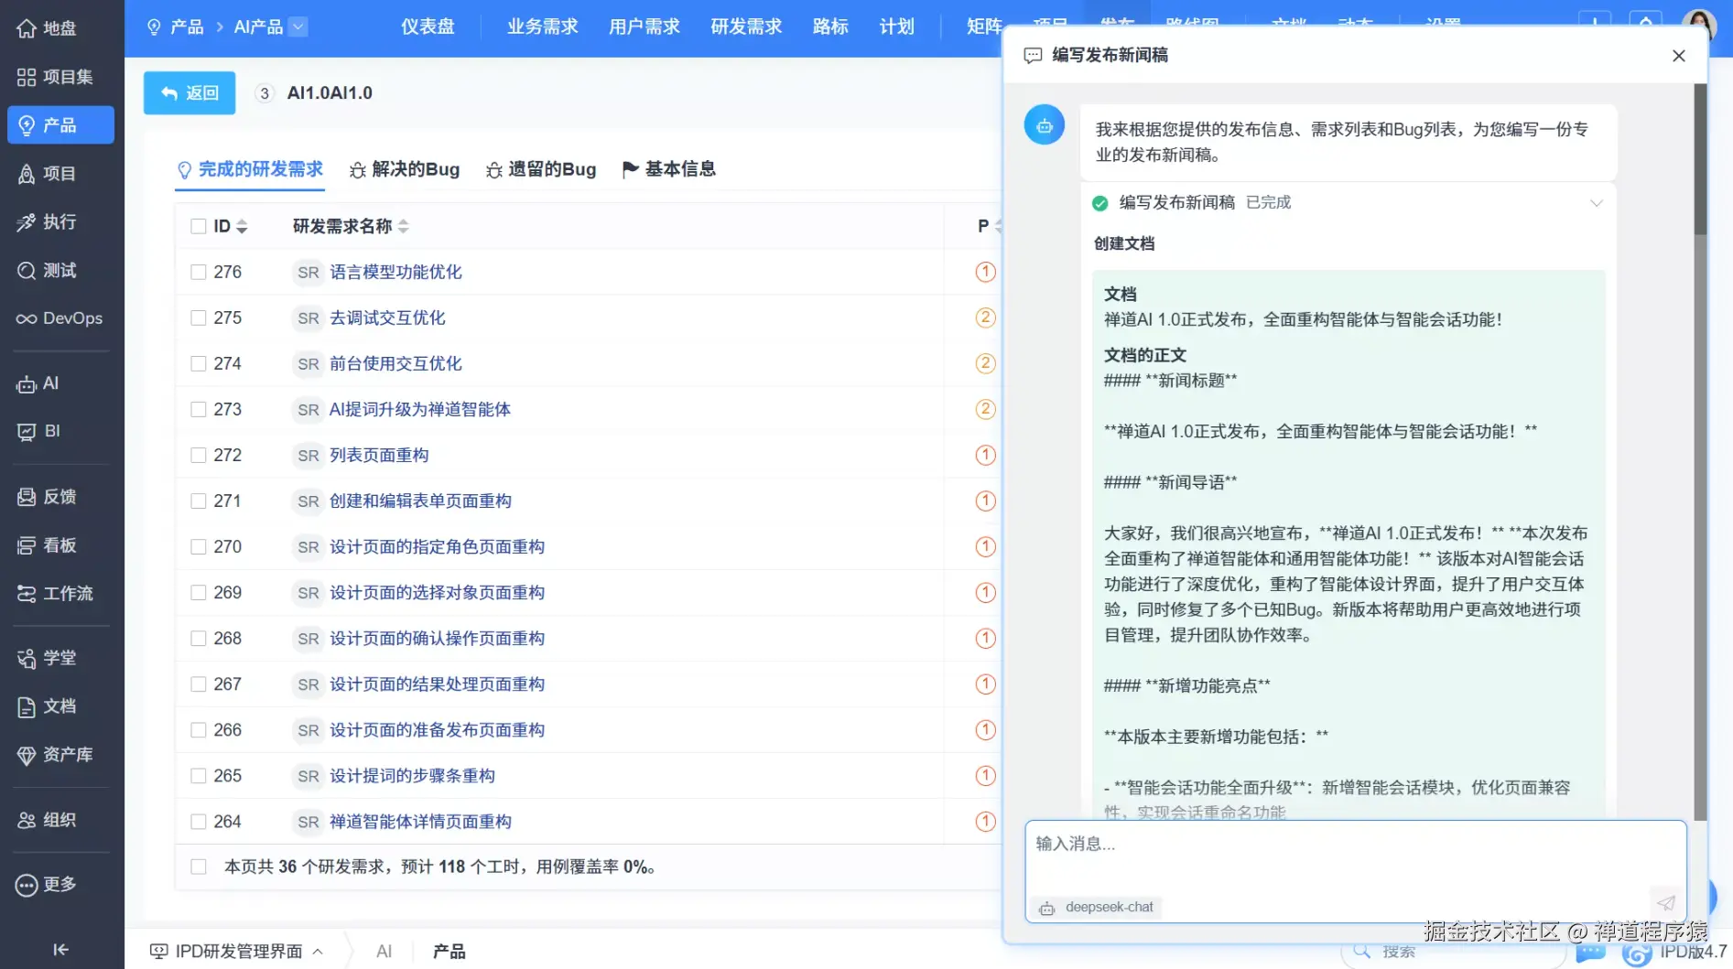Send the chat message with the paper-plane icon

[x=1664, y=903]
